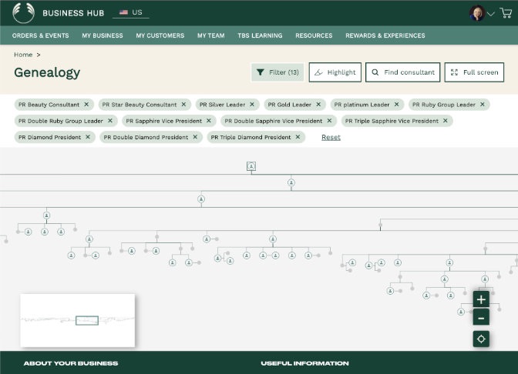The height and width of the screenshot is (374, 518).
Task: Click the Useful Information footer heading
Action: pos(304,363)
